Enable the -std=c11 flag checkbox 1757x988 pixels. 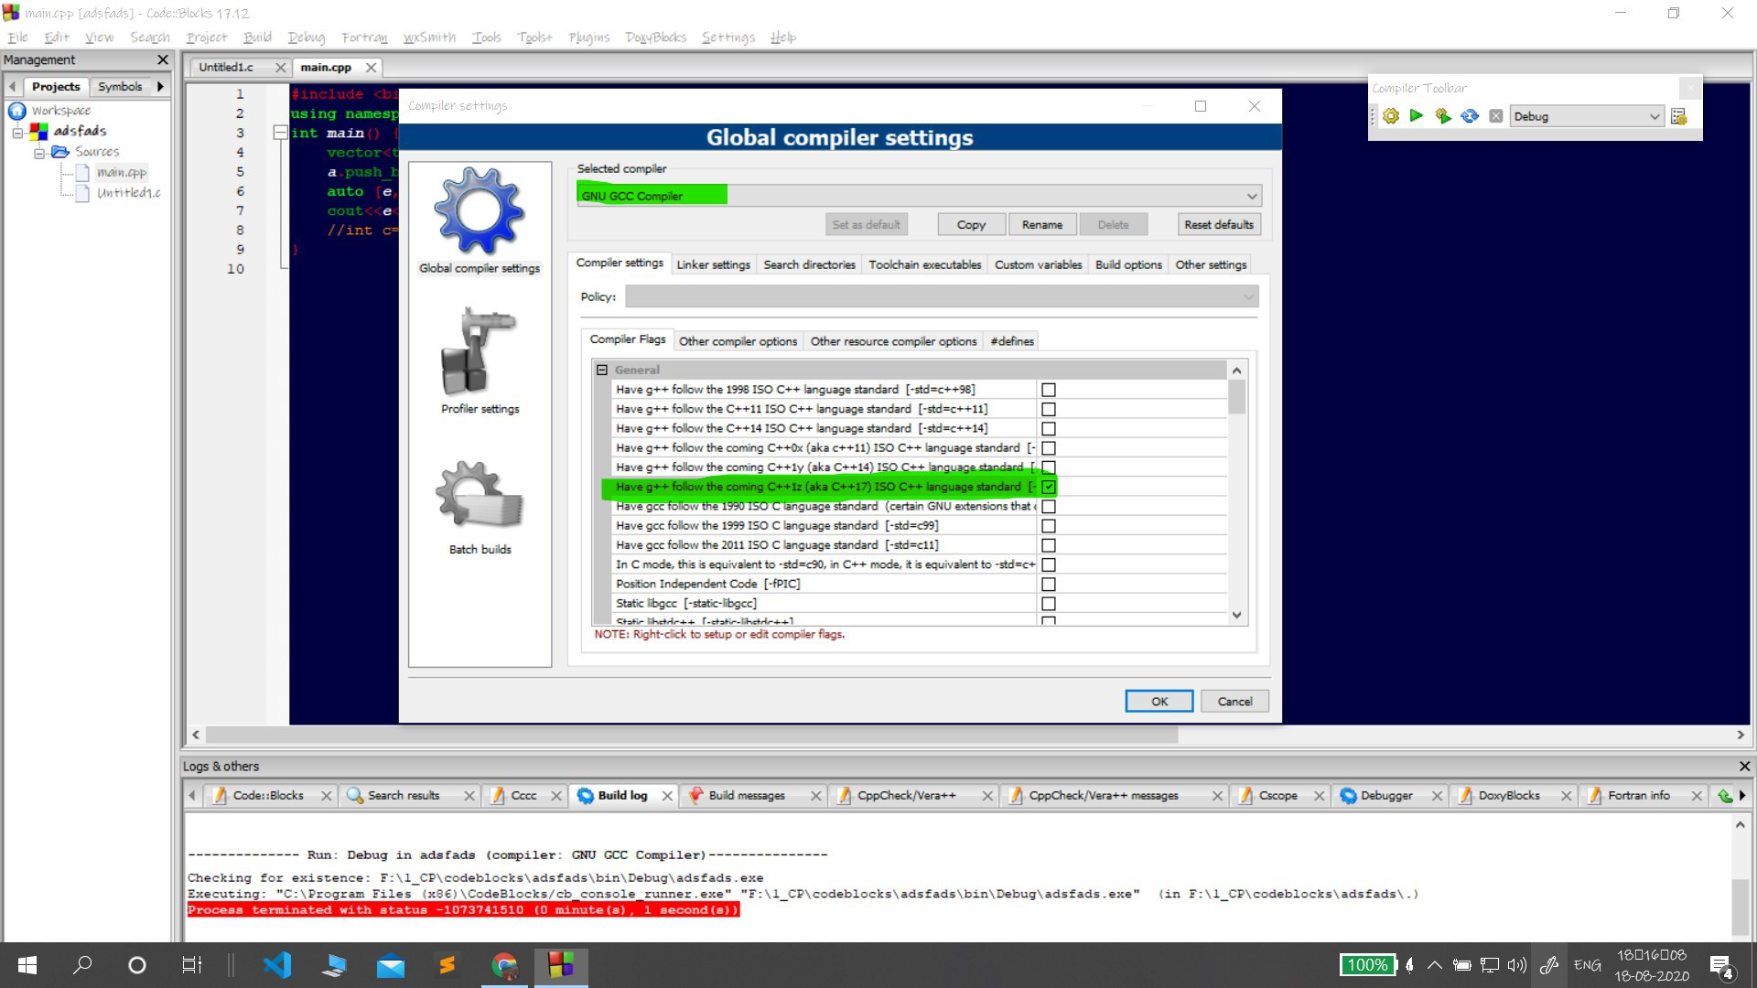pos(1049,545)
